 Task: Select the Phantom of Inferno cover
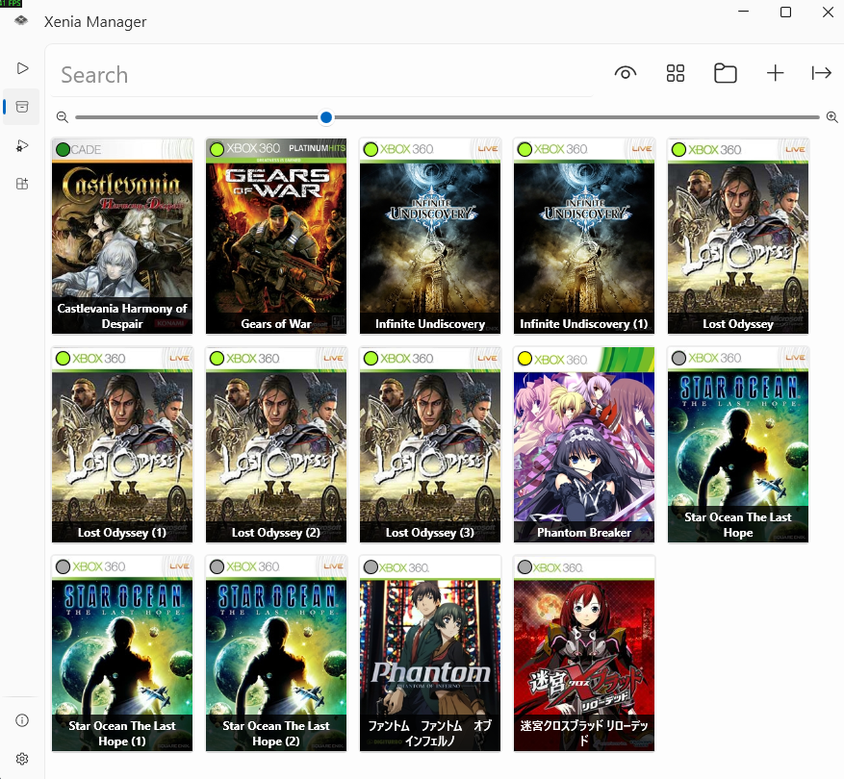[430, 654]
